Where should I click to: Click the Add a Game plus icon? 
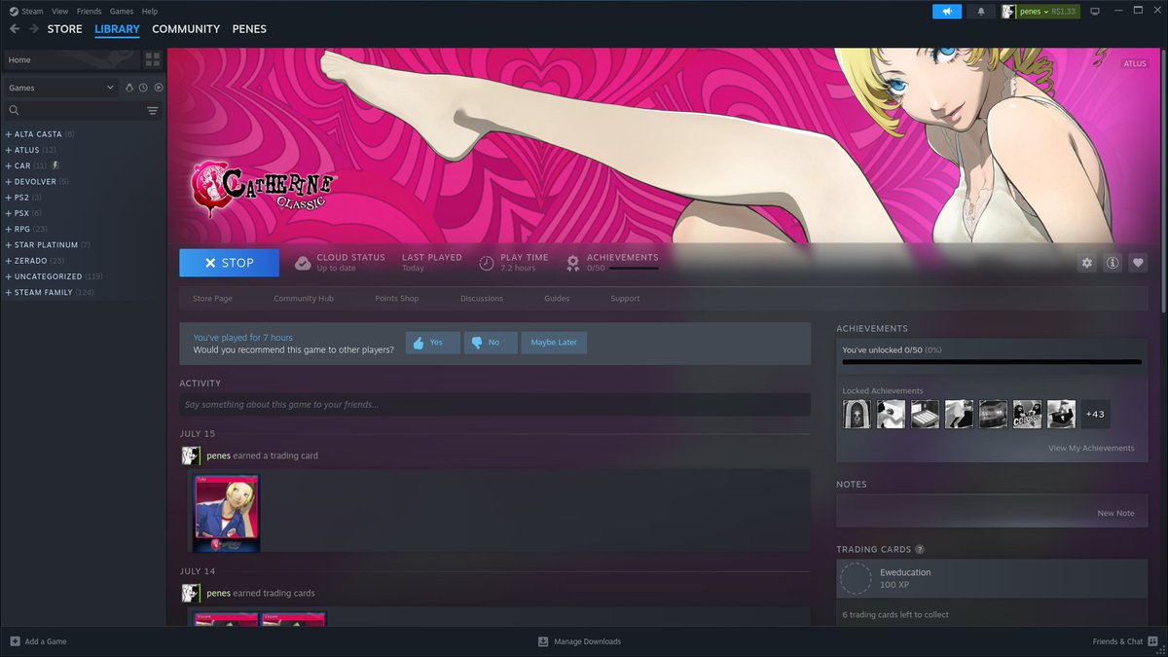click(15, 641)
